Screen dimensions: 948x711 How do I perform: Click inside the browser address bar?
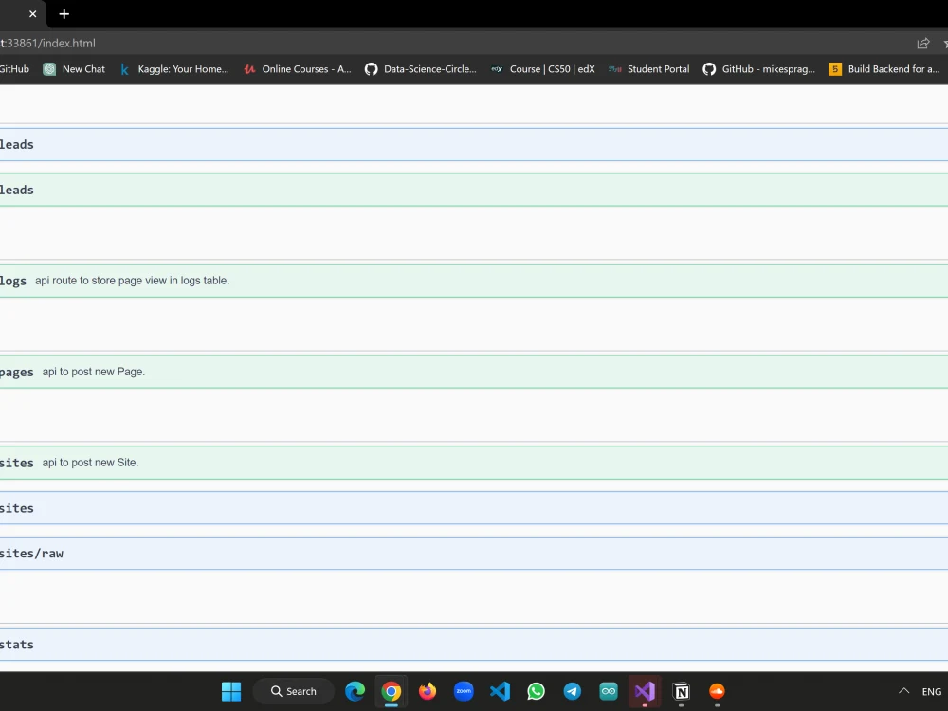click(x=379, y=43)
